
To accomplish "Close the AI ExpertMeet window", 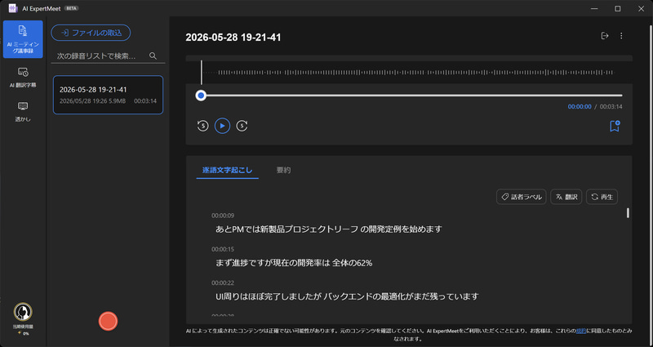I will [x=641, y=8].
